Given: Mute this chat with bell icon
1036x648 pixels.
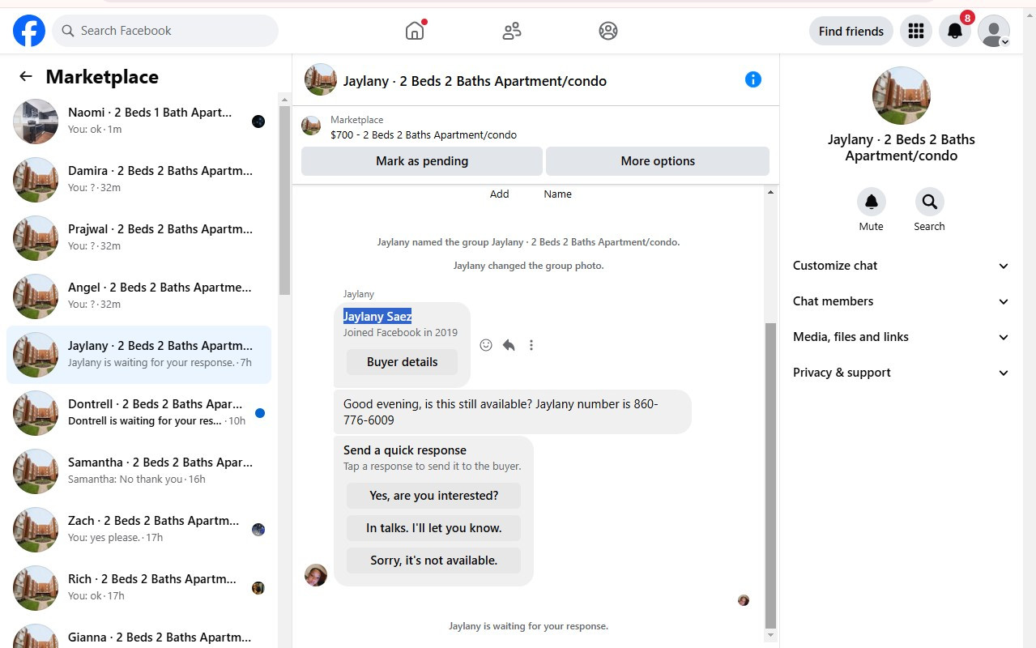Looking at the screenshot, I should [872, 202].
